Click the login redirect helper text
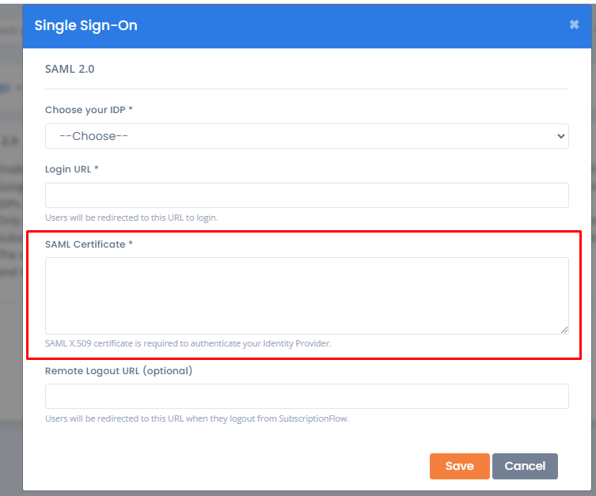Image resolution: width=596 pixels, height=496 pixels. pyautogui.click(x=131, y=218)
